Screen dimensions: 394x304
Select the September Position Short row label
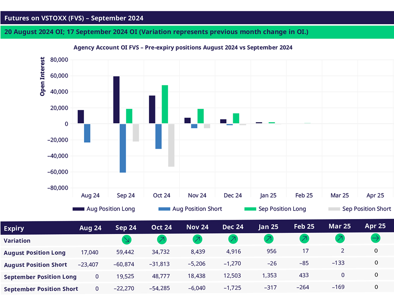coord(41,289)
